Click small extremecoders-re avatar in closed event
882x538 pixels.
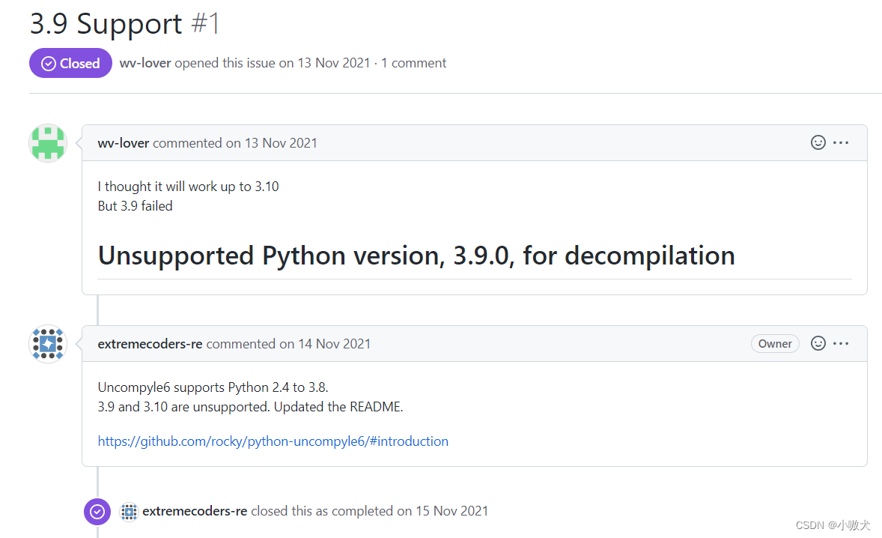point(129,512)
